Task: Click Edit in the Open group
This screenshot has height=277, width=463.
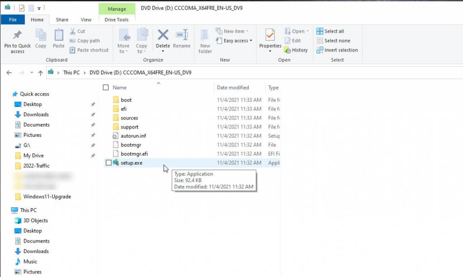Action: point(293,40)
